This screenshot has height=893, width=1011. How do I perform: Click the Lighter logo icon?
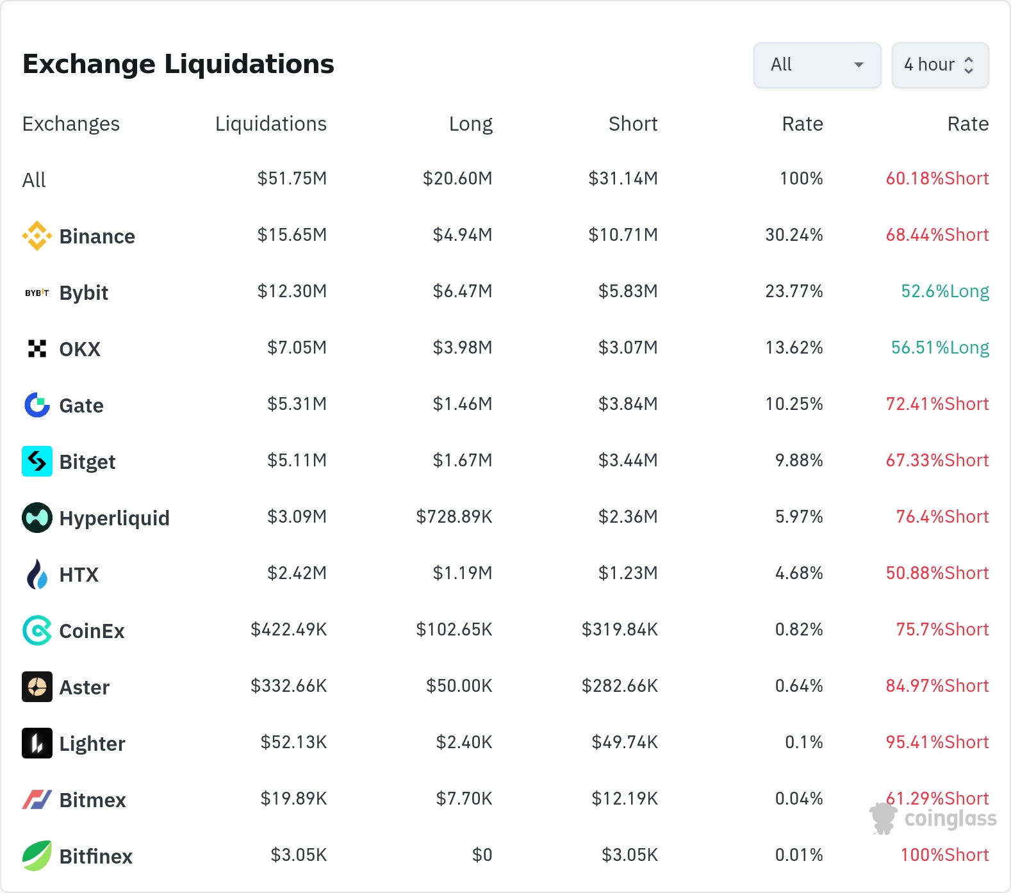[x=37, y=743]
